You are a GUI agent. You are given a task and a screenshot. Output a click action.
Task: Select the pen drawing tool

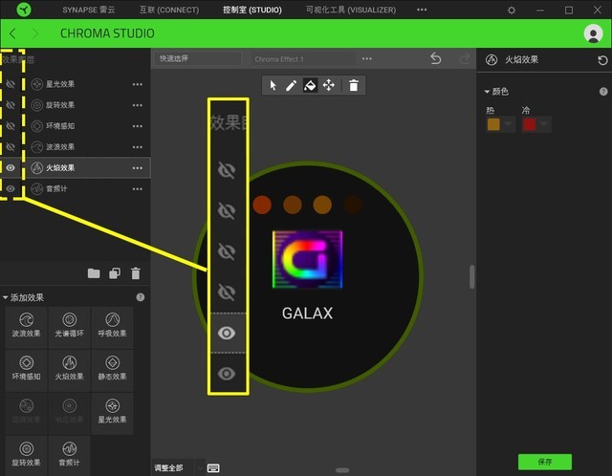291,85
